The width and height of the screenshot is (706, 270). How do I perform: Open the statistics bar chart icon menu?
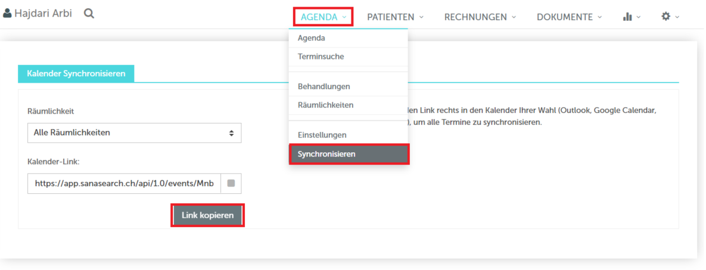point(632,17)
